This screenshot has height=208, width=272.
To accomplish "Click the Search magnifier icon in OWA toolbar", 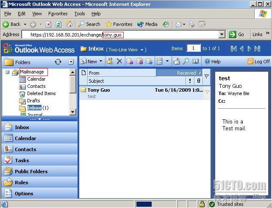I will point(186,61).
